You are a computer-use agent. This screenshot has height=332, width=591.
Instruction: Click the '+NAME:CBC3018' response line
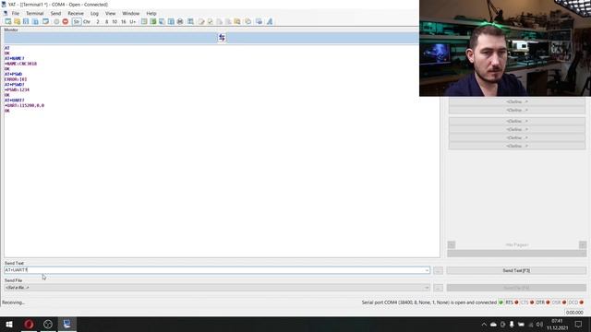20,64
